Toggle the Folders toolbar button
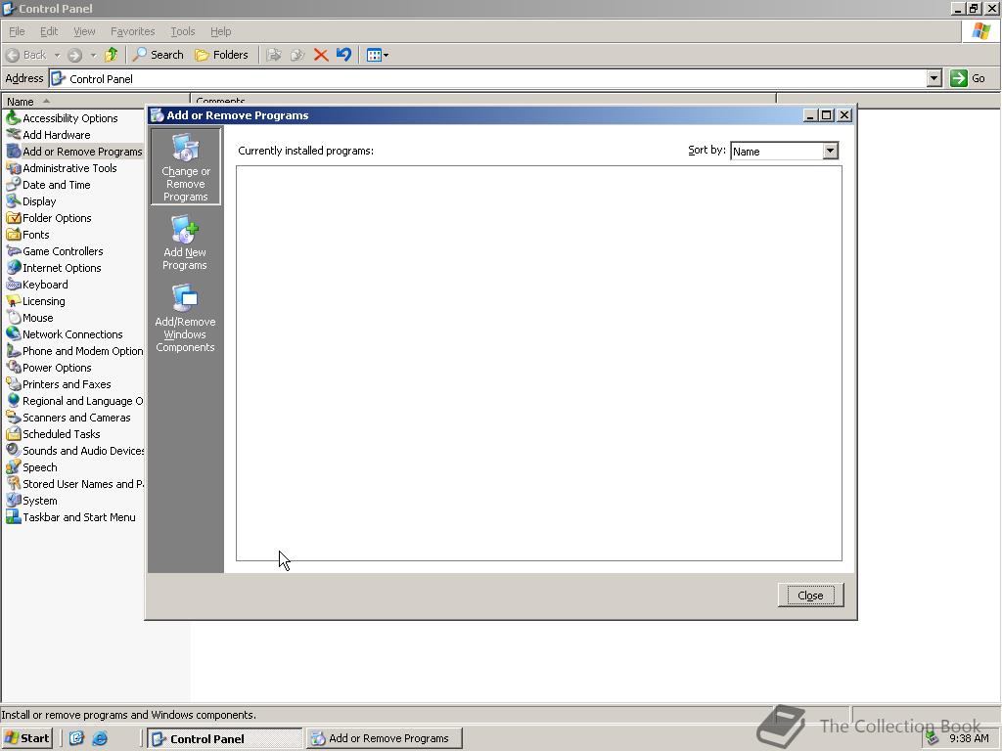The width and height of the screenshot is (1002, 751). point(221,55)
